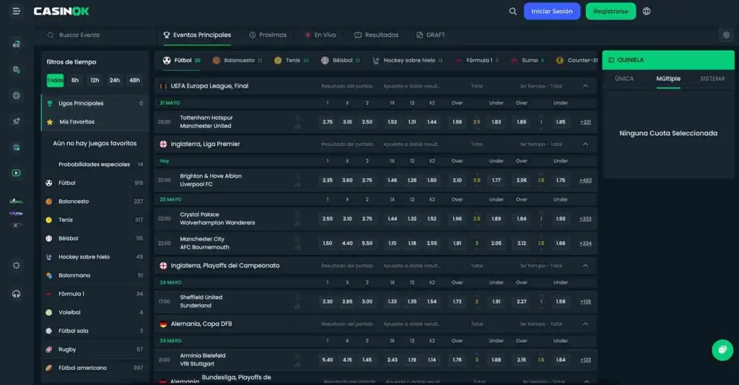Show +334 more markets for Manchester City
Image resolution: width=739 pixels, height=385 pixels.
pos(585,243)
